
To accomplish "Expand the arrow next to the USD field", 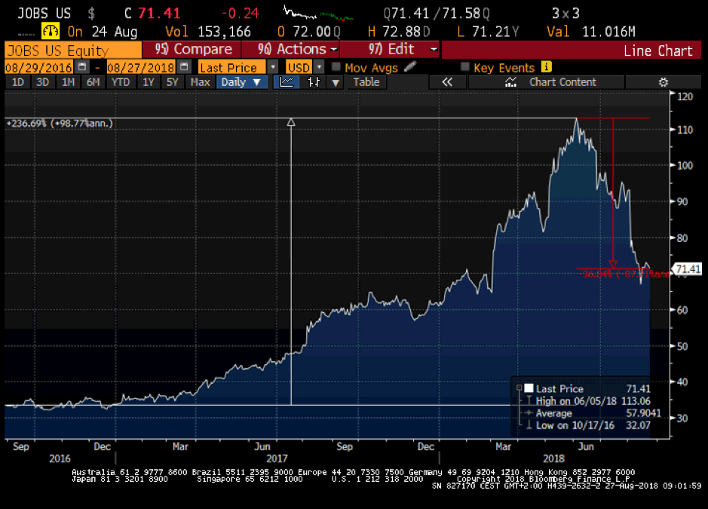I will pyautogui.click(x=319, y=67).
